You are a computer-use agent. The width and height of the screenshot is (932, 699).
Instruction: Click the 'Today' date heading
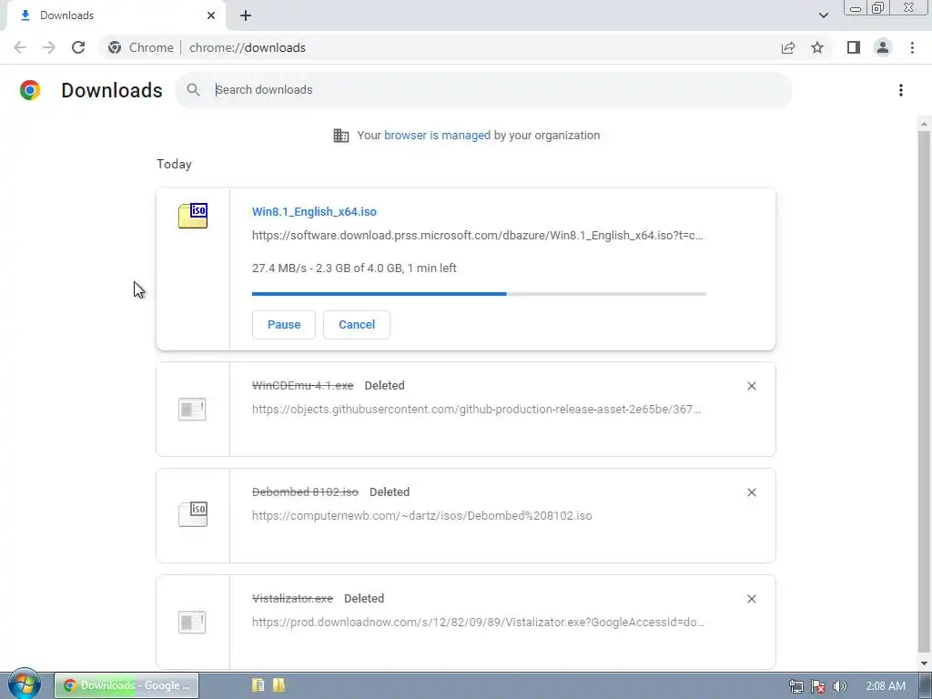pos(174,165)
